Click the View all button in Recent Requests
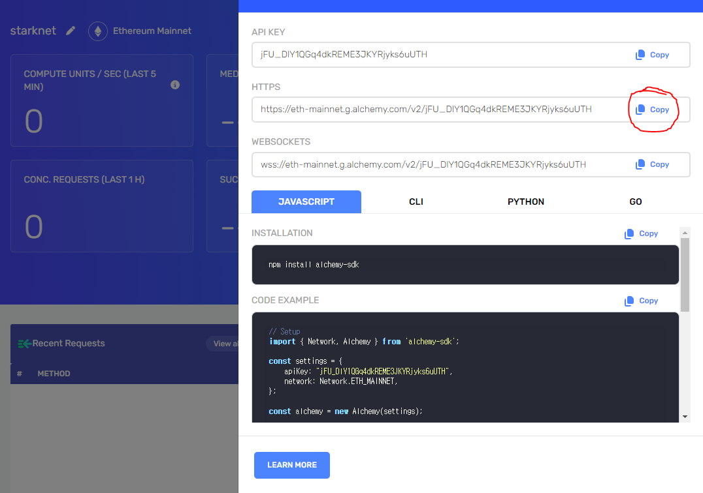Image resolution: width=703 pixels, height=493 pixels. pyautogui.click(x=223, y=344)
